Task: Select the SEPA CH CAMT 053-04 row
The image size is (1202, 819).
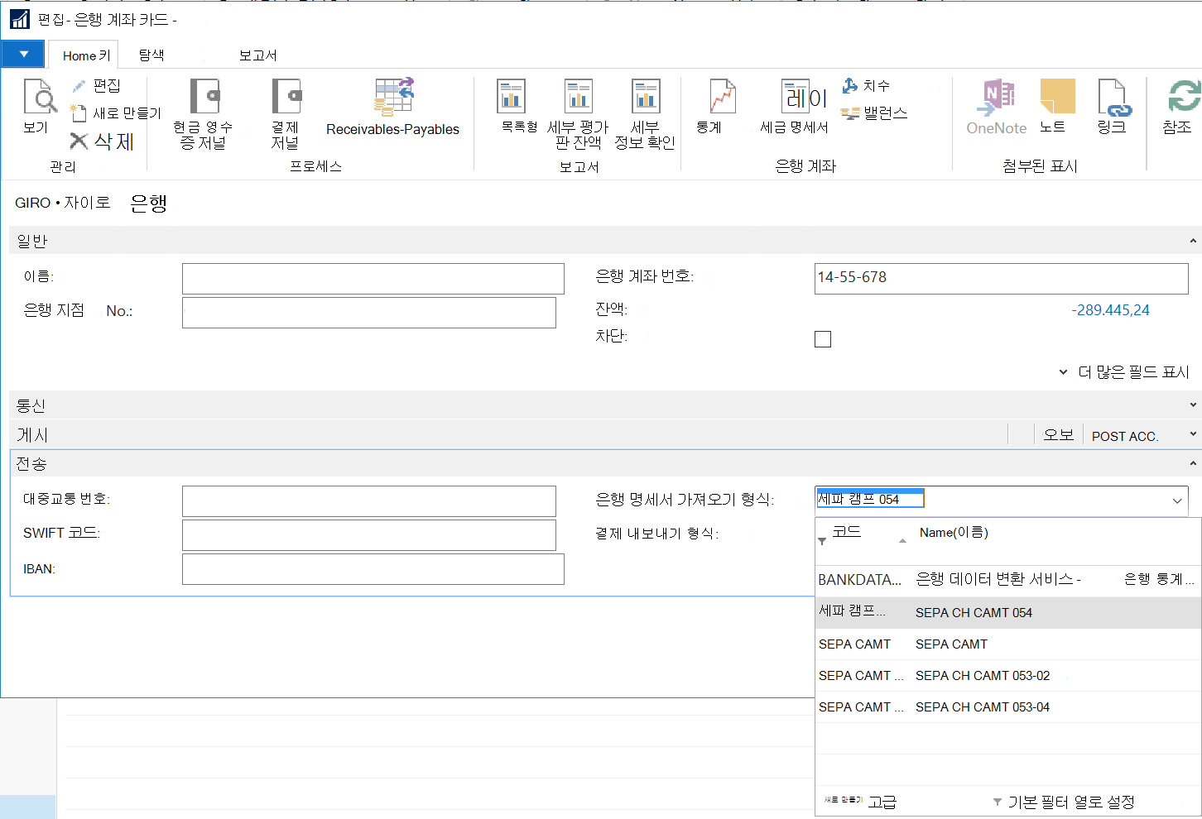Action: (1008, 707)
